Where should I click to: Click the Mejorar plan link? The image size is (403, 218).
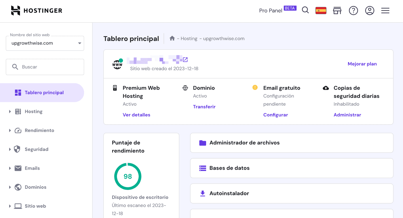362,64
